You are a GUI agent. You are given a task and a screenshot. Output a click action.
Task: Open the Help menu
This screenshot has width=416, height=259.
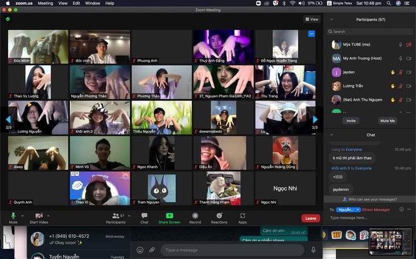coord(110,3)
